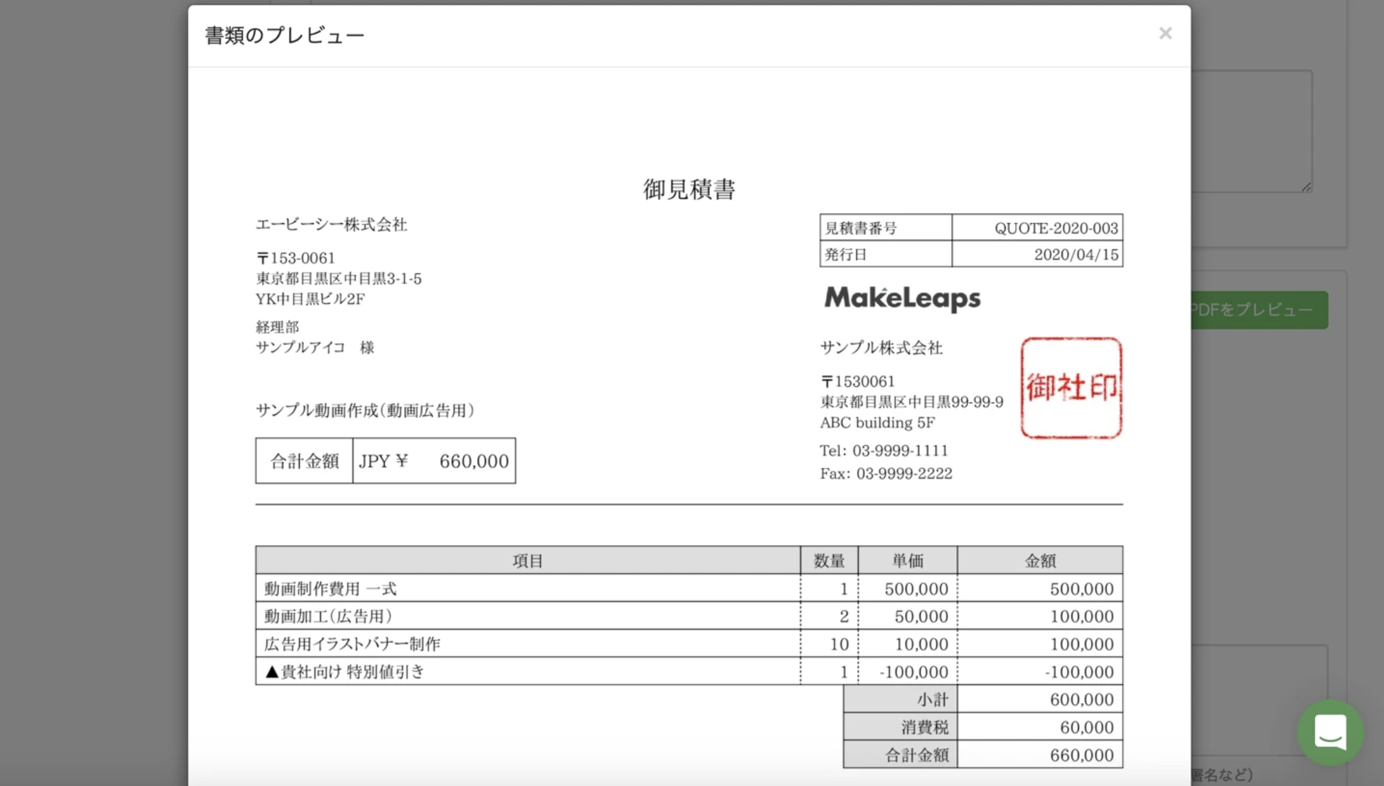Image resolution: width=1384 pixels, height=786 pixels.
Task: Click the PDFをプレビュー green button
Action: point(1259,310)
